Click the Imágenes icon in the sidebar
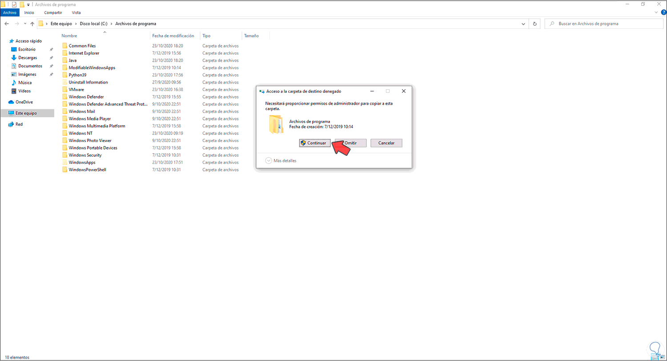667x361 pixels. pyautogui.click(x=14, y=75)
